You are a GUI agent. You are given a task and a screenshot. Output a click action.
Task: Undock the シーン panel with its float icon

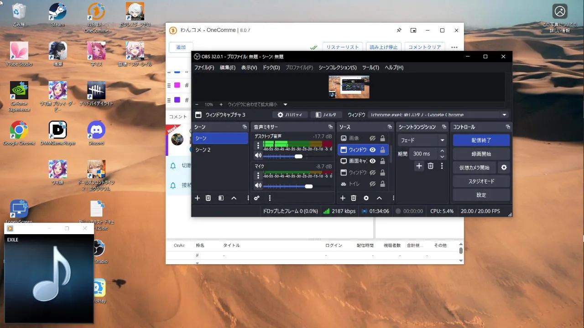pos(245,127)
